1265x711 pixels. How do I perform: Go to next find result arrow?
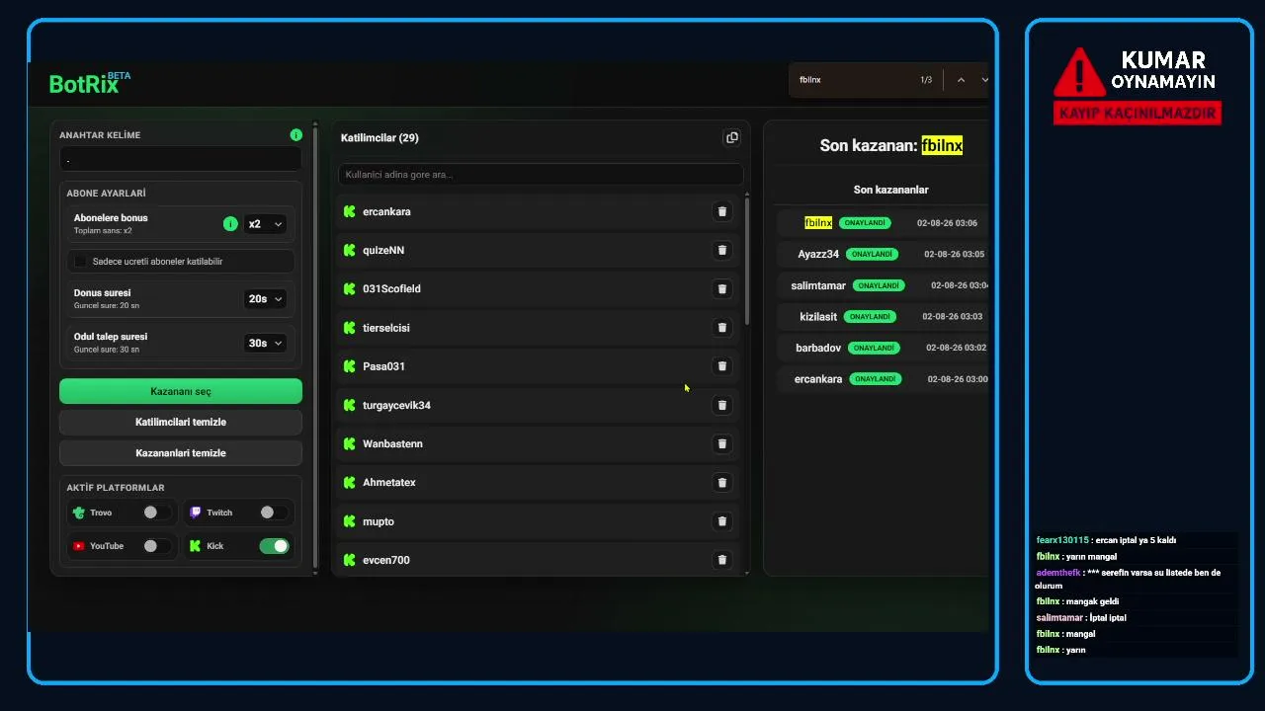point(984,80)
